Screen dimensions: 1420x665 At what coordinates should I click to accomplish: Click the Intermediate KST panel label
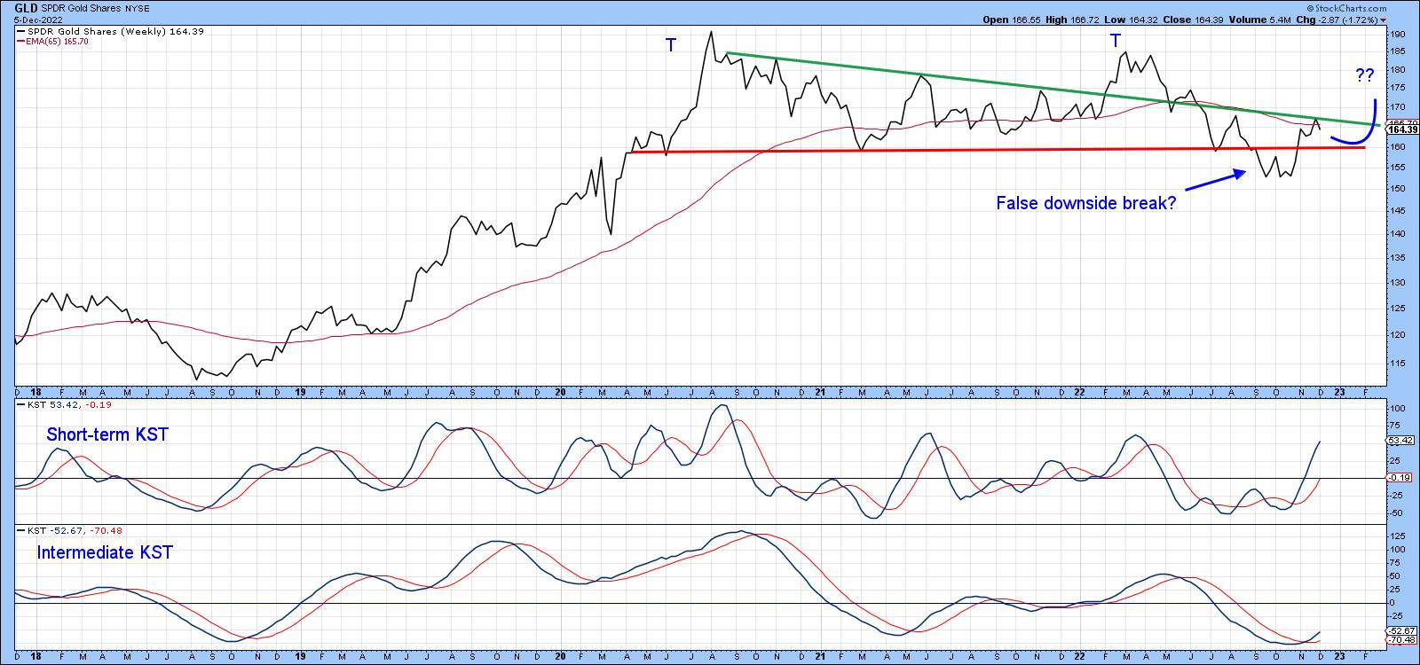point(105,553)
